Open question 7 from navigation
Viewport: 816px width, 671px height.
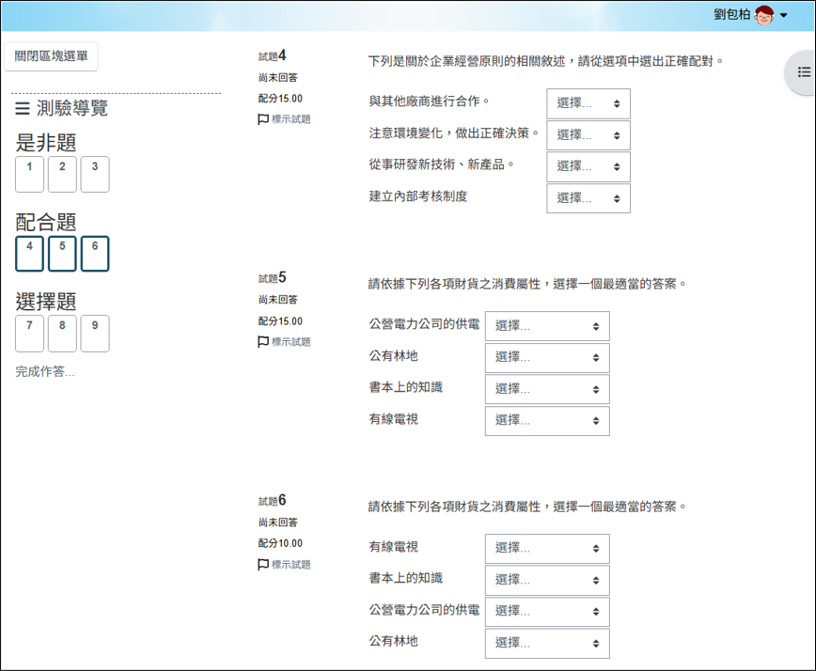pyautogui.click(x=29, y=334)
